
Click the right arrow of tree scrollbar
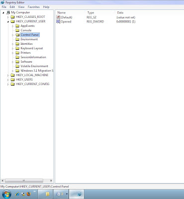(x=51, y=181)
